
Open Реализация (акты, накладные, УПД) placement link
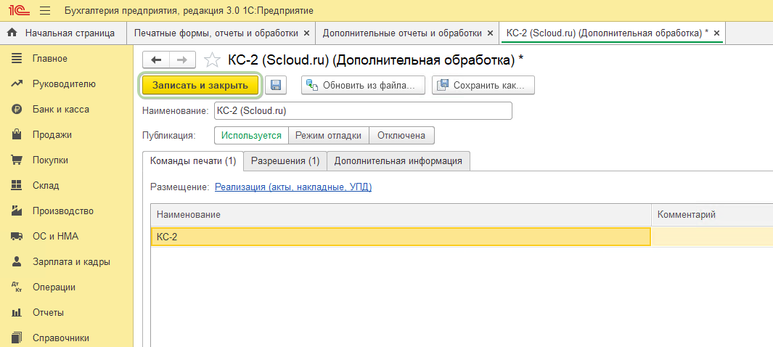tap(293, 187)
